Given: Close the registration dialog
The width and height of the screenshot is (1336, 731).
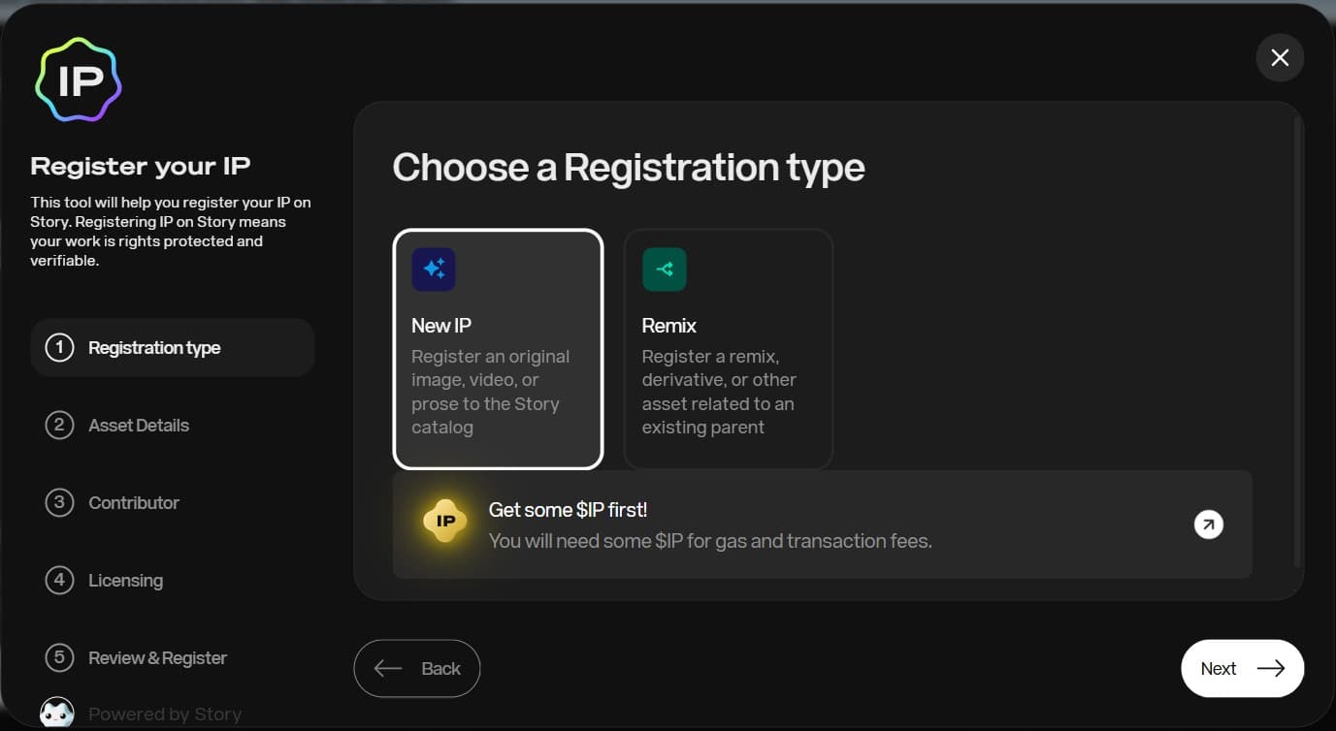Looking at the screenshot, I should 1280,58.
